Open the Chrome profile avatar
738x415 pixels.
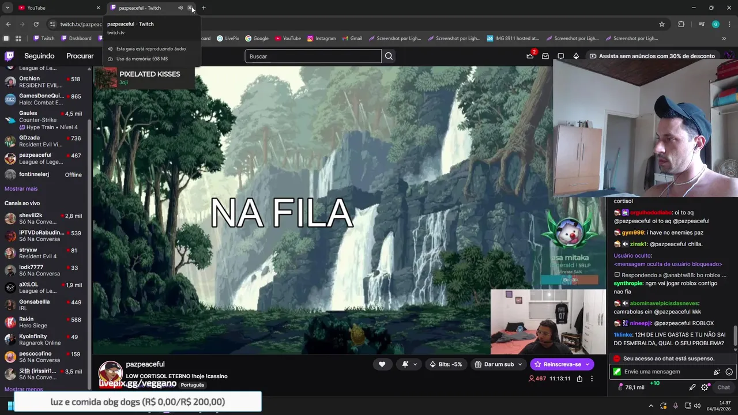tap(716, 24)
